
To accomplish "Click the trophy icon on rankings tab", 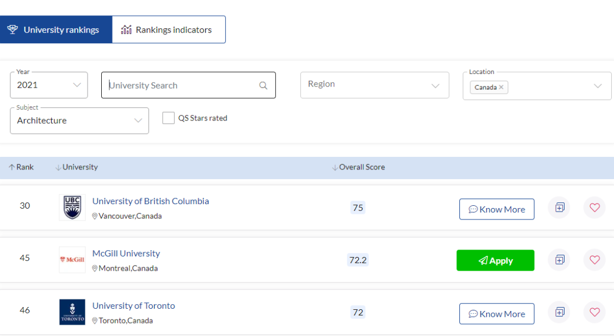I will [13, 30].
